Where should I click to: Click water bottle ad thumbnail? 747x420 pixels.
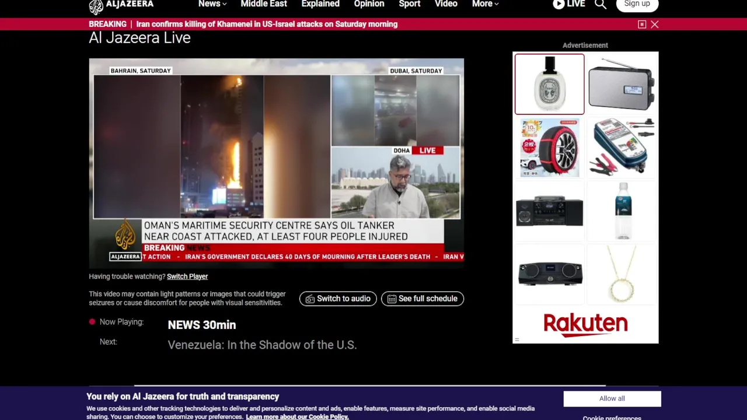click(623, 211)
